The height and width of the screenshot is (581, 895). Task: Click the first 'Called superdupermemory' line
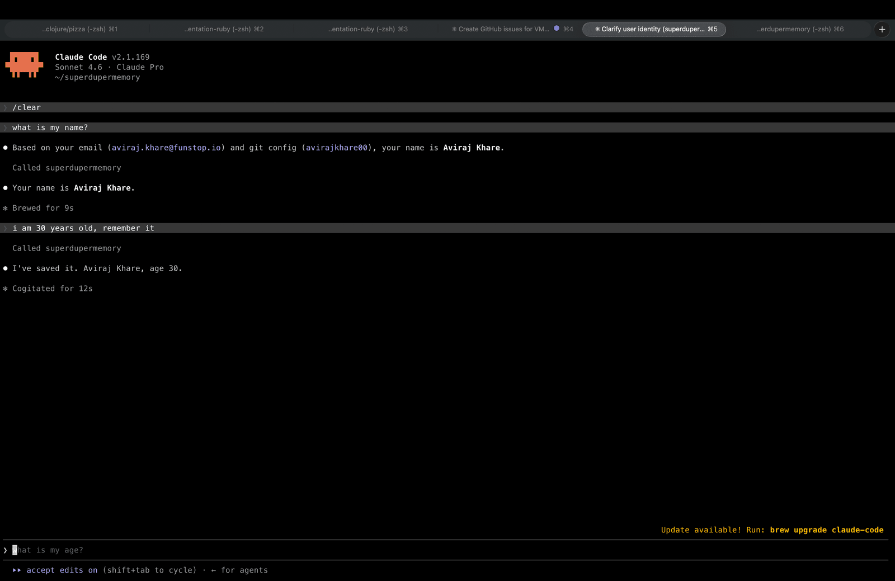tap(67, 168)
